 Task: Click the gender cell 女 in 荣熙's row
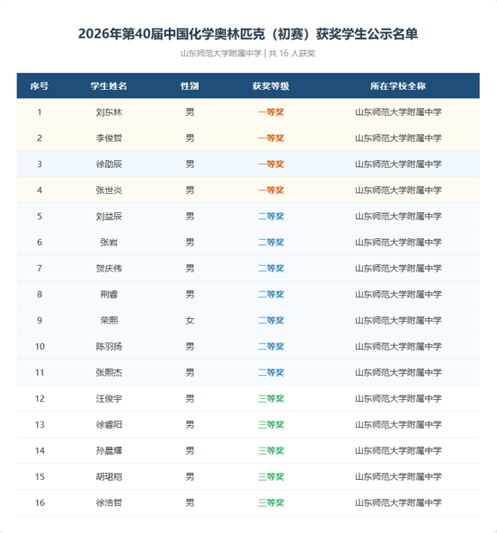190,320
